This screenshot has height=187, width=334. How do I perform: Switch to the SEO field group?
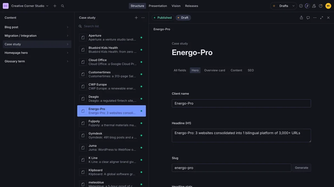click(251, 70)
